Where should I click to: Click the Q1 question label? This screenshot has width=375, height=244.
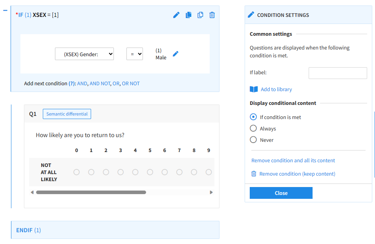(x=33, y=114)
